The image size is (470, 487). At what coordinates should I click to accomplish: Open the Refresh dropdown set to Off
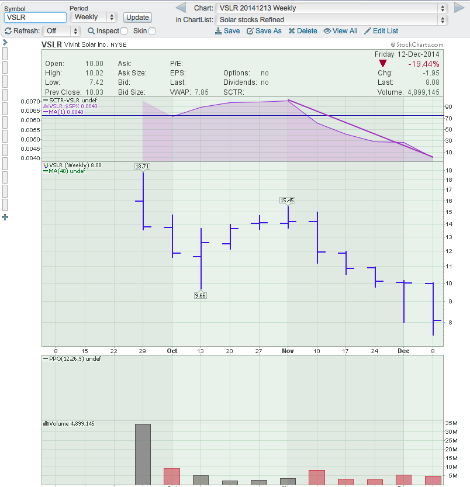point(61,31)
